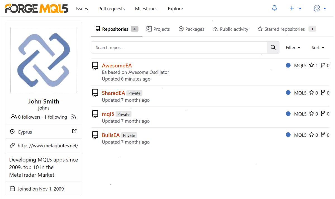This screenshot has height=199, width=335.
Task: Open the Filter dropdown
Action: coord(293,48)
